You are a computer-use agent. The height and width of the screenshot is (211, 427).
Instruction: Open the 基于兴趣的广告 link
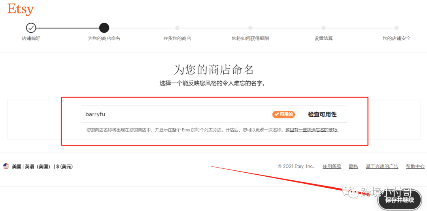[x=382, y=166]
